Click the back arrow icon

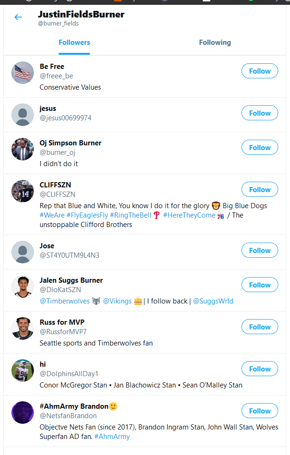18,17
